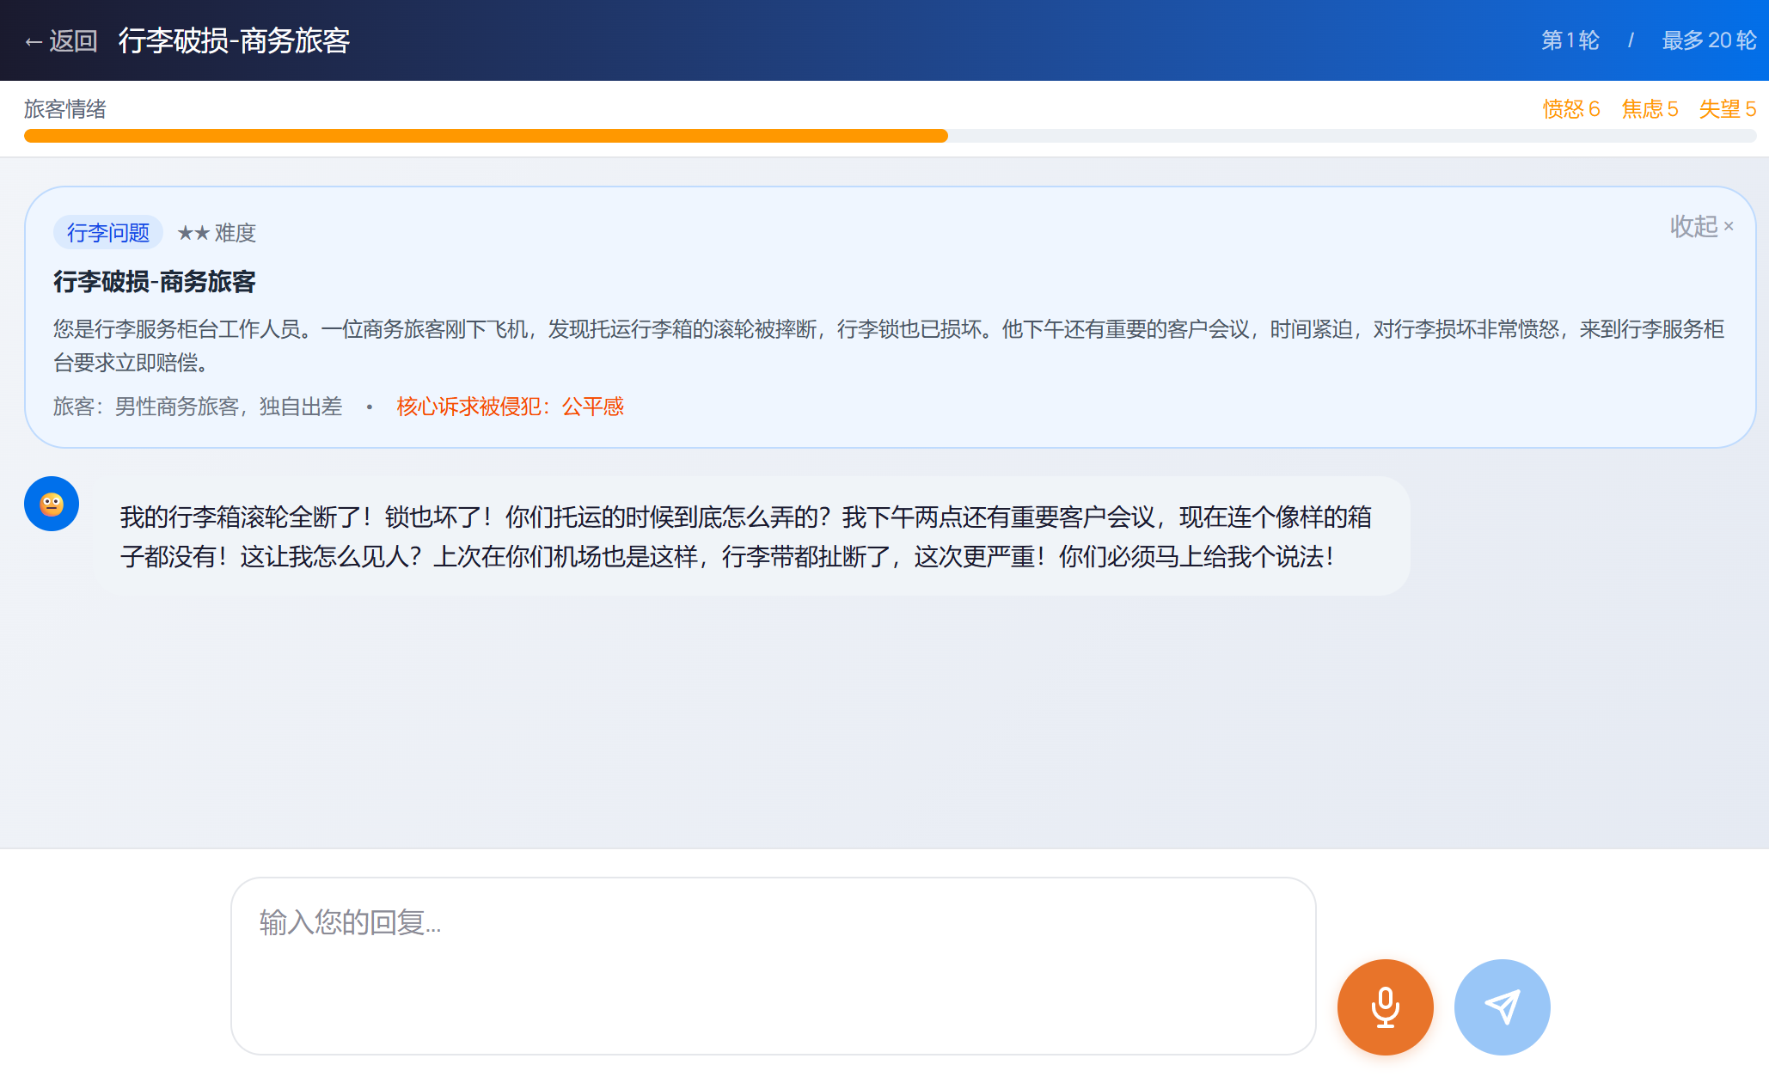This screenshot has width=1769, height=1083.
Task: Click the × icon next to 收起
Action: [1729, 226]
